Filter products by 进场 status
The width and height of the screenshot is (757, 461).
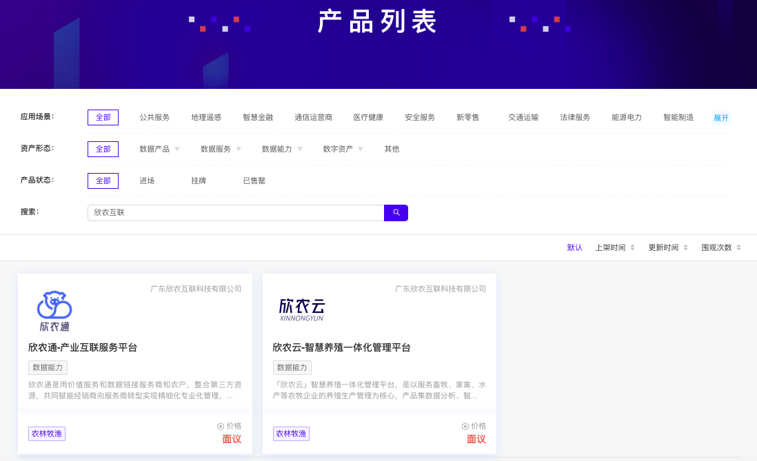(x=147, y=181)
